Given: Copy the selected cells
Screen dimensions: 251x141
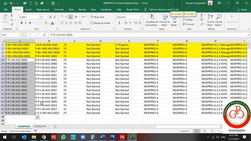Looking at the screenshot, I should coord(12,20).
